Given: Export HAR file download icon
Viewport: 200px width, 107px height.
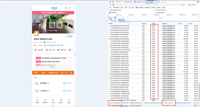Looking at the screenshot, I should (165, 2).
